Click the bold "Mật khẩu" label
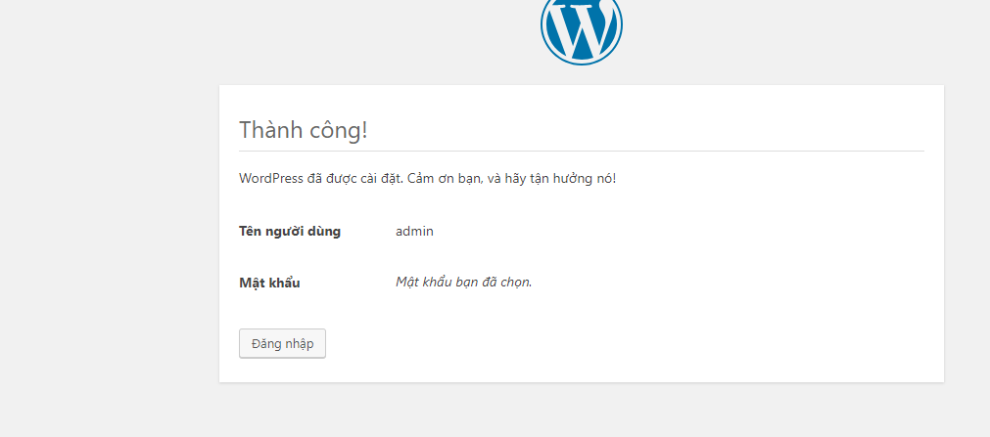The width and height of the screenshot is (990, 437). point(269,283)
